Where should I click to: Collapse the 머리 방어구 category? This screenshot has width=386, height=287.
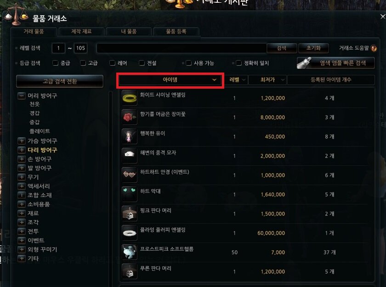pos(22,96)
